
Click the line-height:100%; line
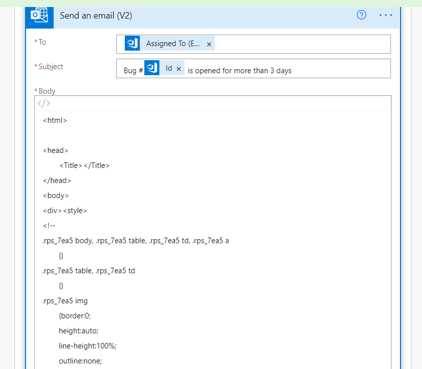pos(88,346)
